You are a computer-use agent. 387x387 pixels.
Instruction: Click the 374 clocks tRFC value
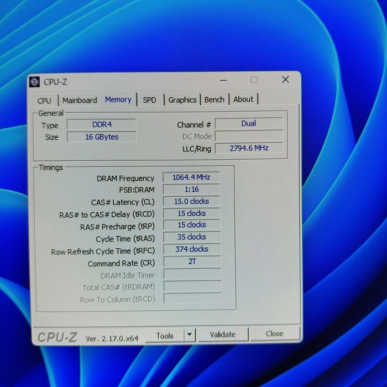coord(192,249)
